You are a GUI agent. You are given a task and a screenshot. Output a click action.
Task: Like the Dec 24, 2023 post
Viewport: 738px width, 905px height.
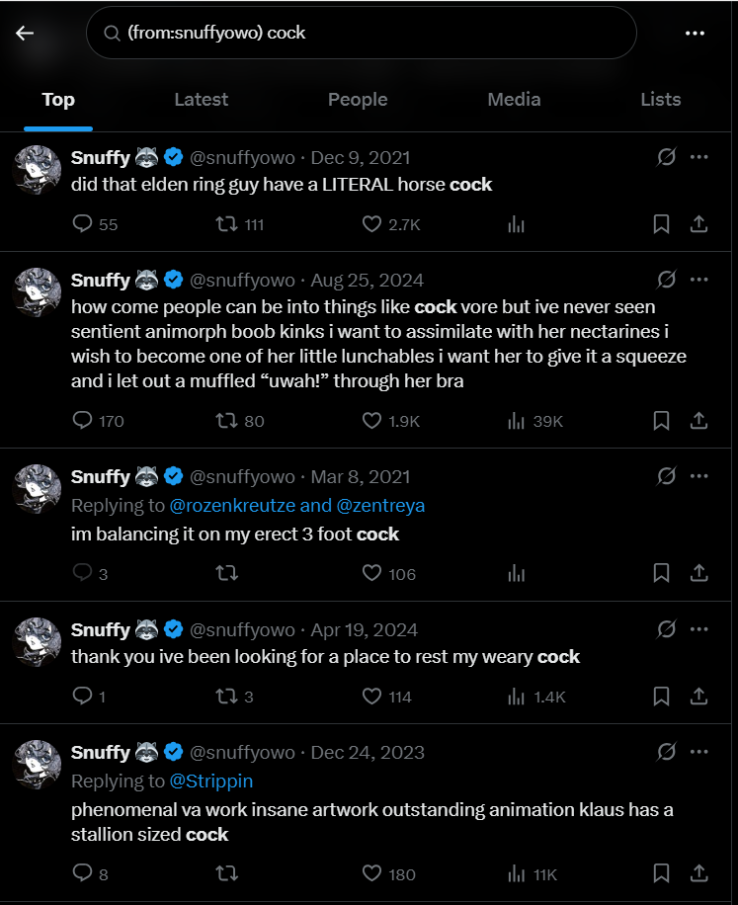point(371,873)
